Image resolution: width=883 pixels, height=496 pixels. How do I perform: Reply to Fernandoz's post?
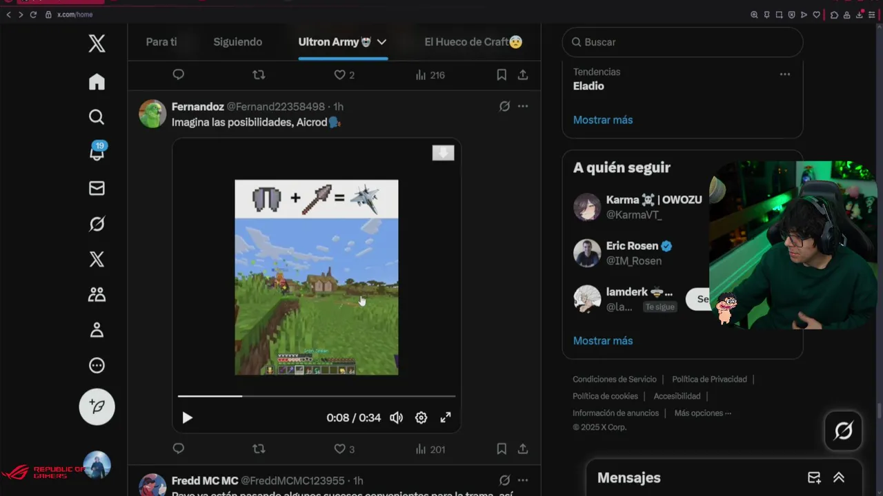pyautogui.click(x=179, y=448)
